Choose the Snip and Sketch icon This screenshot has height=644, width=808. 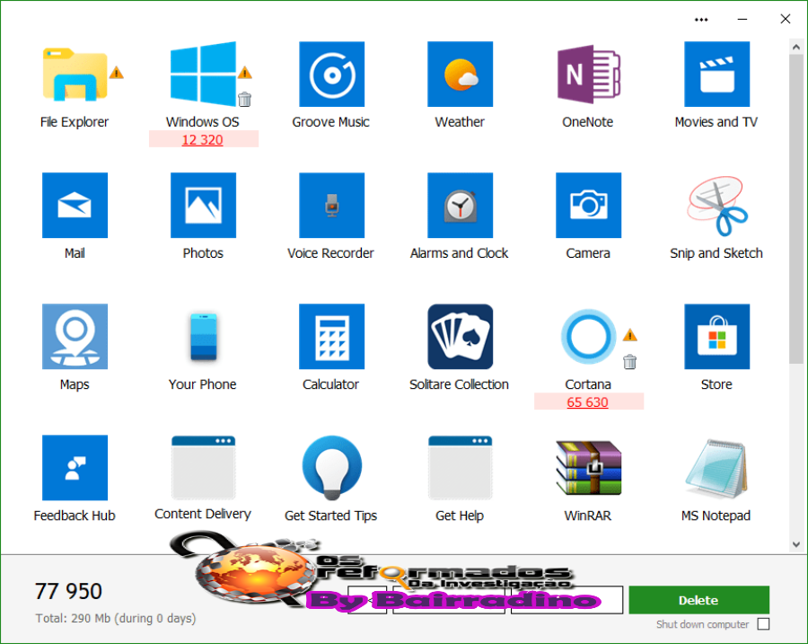pos(716,206)
